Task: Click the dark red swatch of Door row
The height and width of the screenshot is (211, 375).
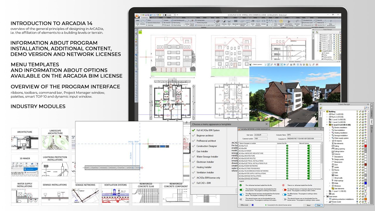Action: coord(366,165)
